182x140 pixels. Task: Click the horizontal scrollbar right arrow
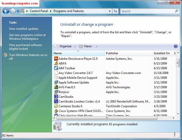click(x=173, y=118)
